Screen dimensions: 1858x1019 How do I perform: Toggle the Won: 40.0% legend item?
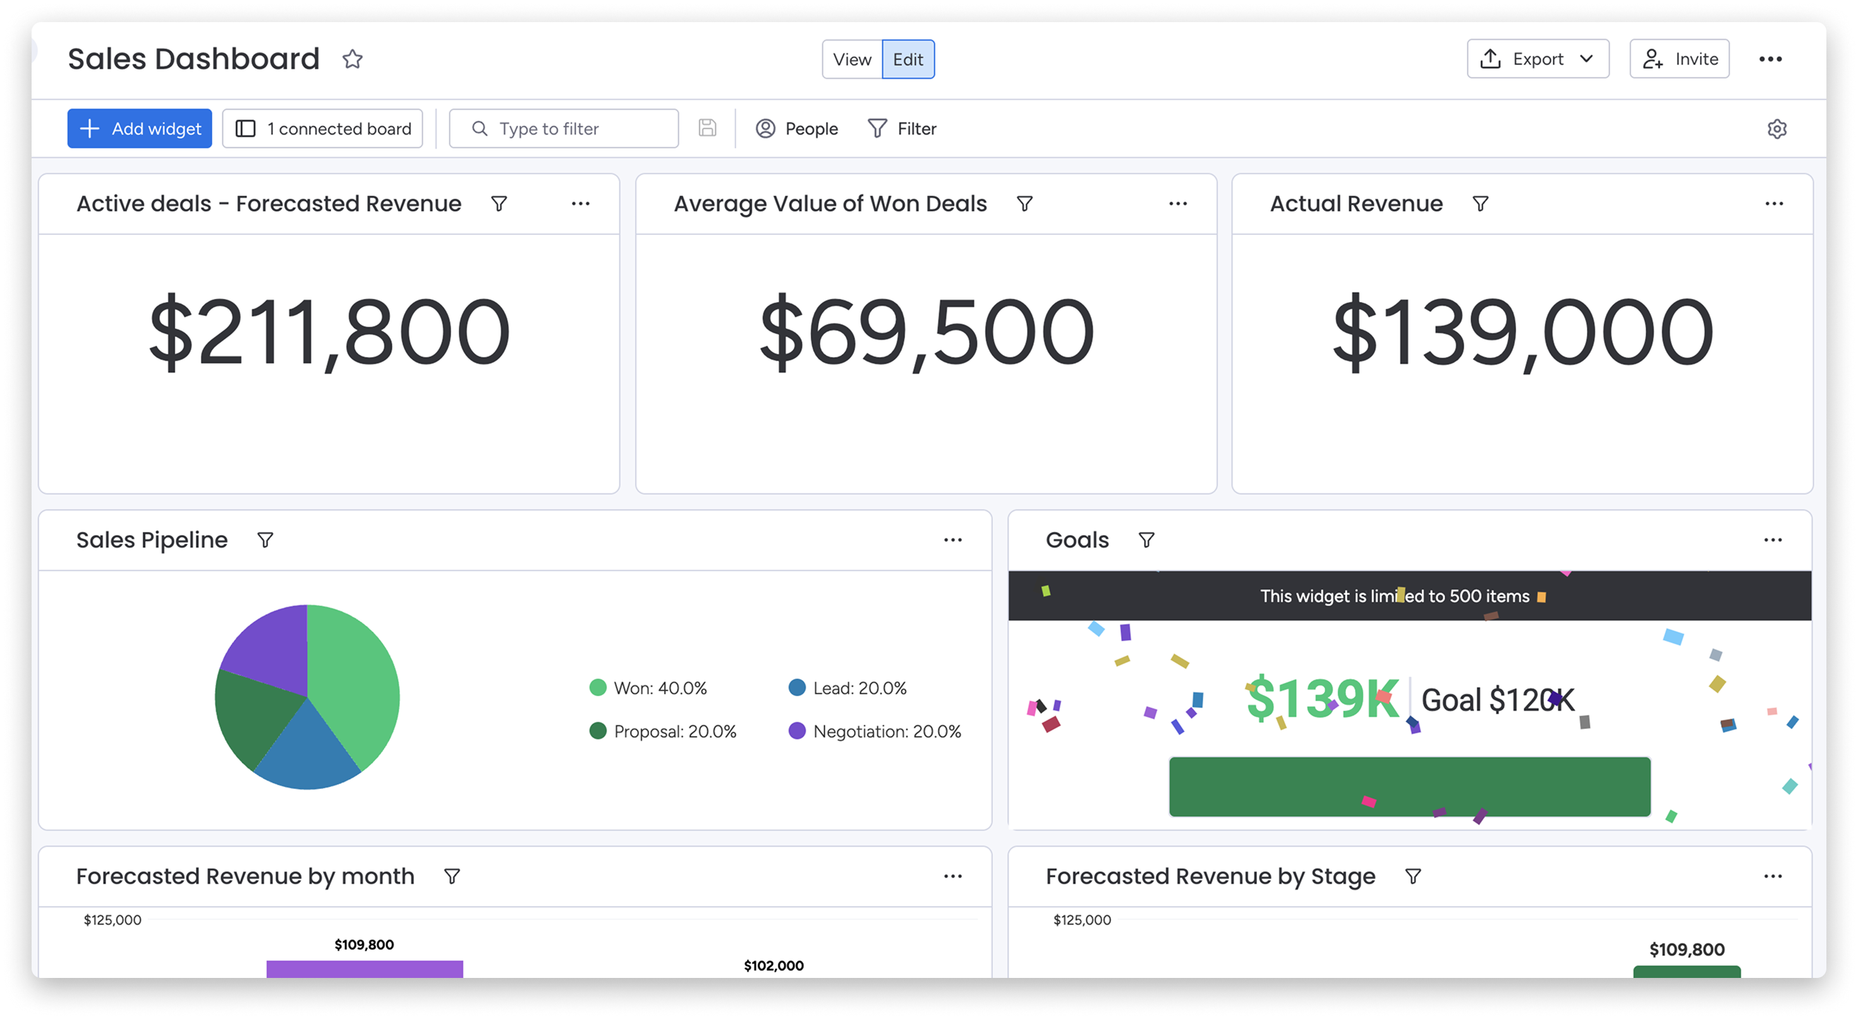[x=648, y=688]
